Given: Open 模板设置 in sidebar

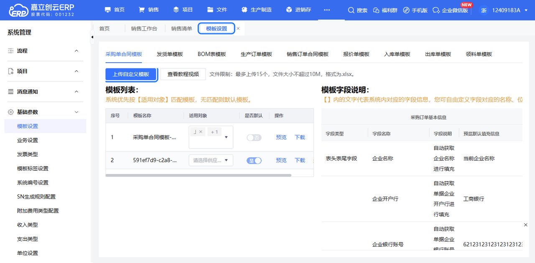Looking at the screenshot, I should click(45, 126).
